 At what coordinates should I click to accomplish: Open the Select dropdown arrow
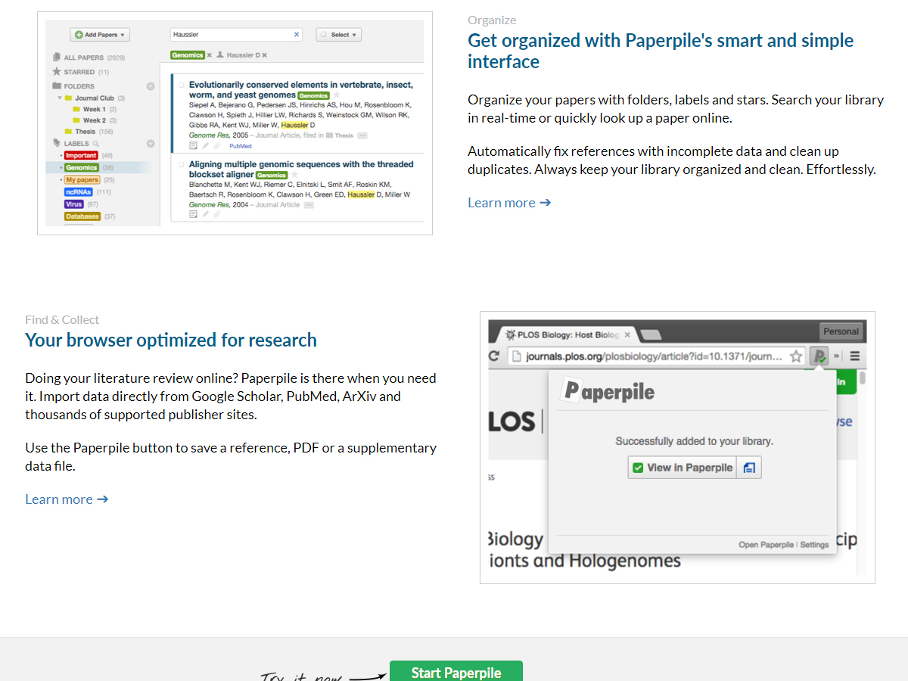point(353,35)
